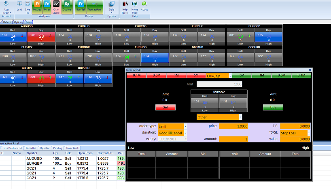Close the Forex Buy/Sell window
Image resolution: width=331 pixels, height=189 pixels.
310,70
